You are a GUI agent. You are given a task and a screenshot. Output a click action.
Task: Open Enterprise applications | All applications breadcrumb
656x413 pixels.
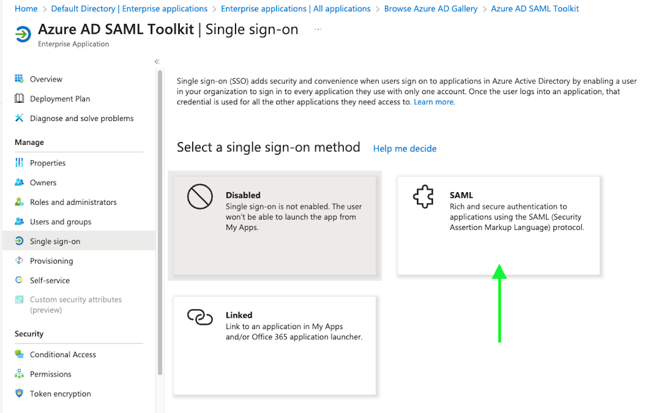(x=295, y=9)
